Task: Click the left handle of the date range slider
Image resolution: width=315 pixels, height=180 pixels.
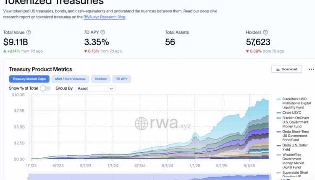Action: pos(29,177)
